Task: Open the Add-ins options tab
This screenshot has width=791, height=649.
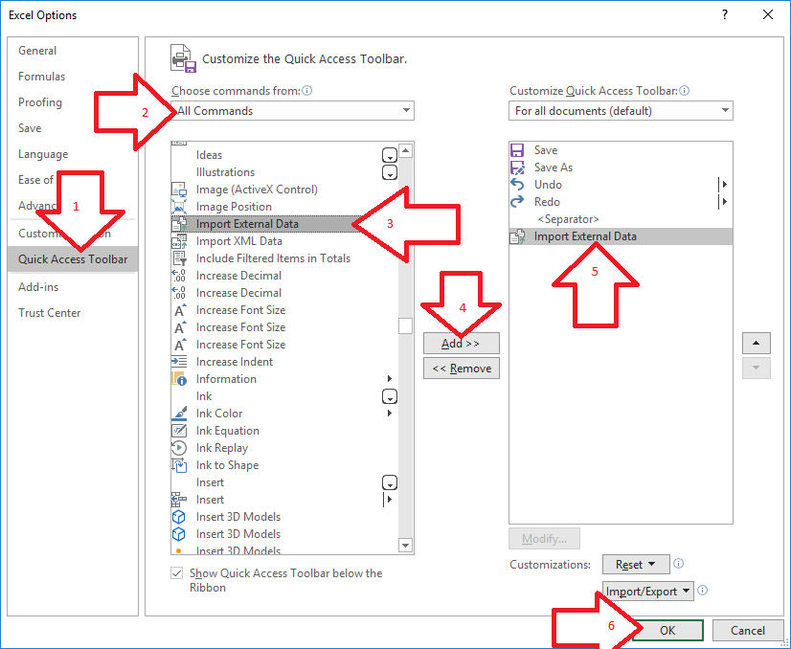Action: (x=38, y=287)
